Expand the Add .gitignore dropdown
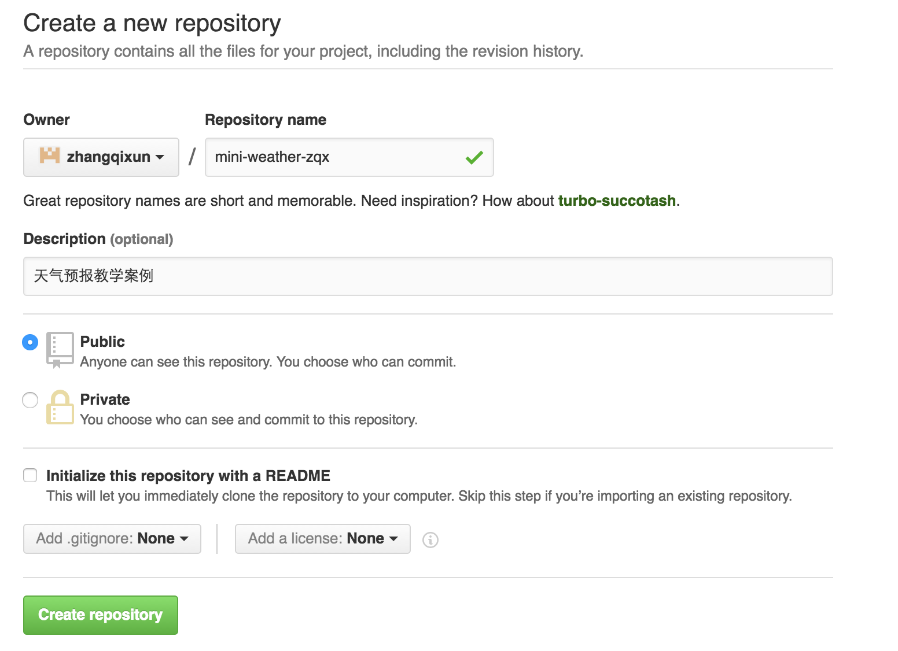898x651 pixels. (112, 539)
